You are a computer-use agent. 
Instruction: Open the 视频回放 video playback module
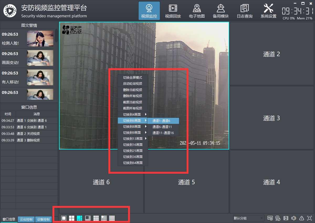pyautogui.click(x=173, y=11)
